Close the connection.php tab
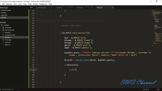The image size is (162, 91). (x=52, y=8)
